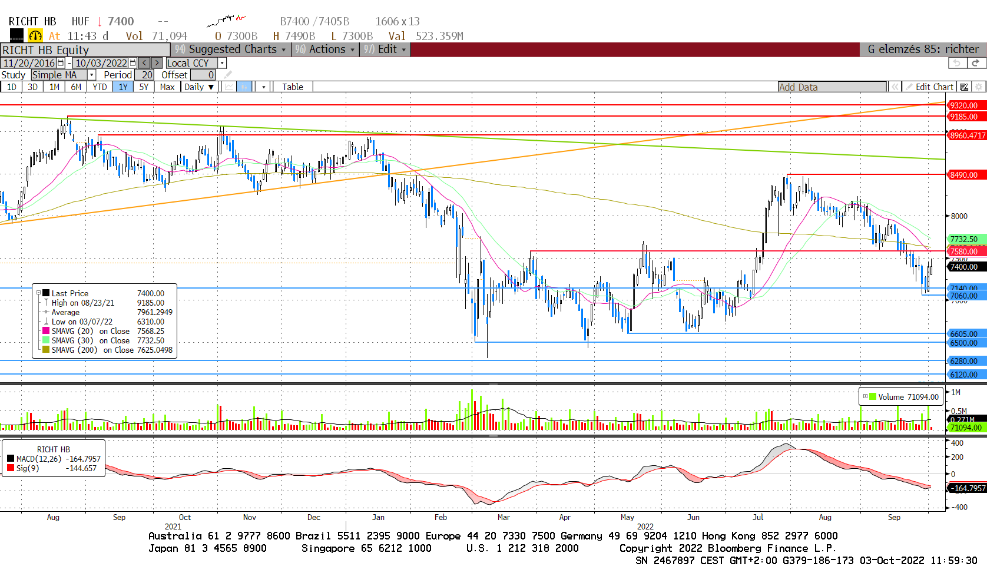Open Actions dropdown menu
987x586 pixels.
coord(325,49)
